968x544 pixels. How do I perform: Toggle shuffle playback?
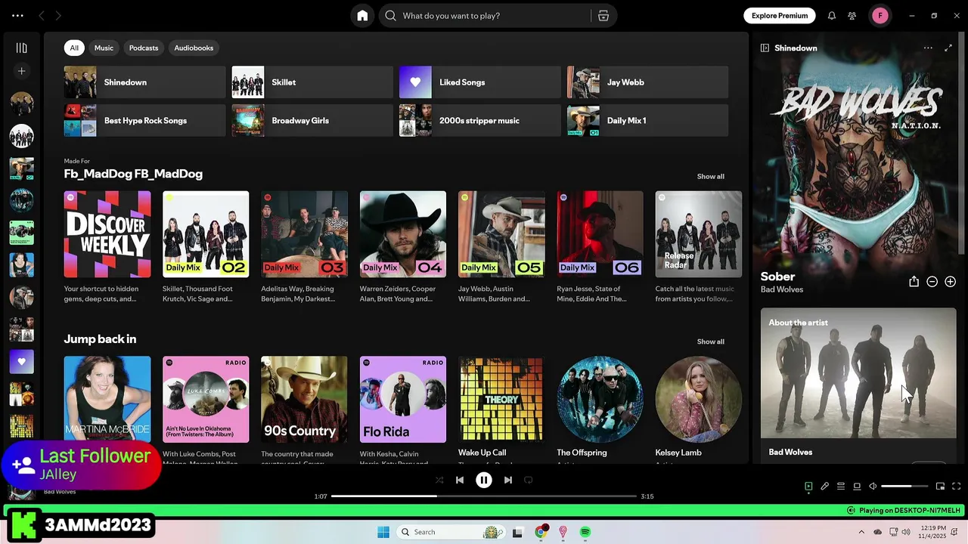439,480
